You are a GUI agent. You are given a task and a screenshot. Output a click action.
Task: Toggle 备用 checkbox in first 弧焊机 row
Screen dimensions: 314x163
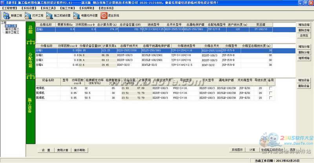(270, 93)
